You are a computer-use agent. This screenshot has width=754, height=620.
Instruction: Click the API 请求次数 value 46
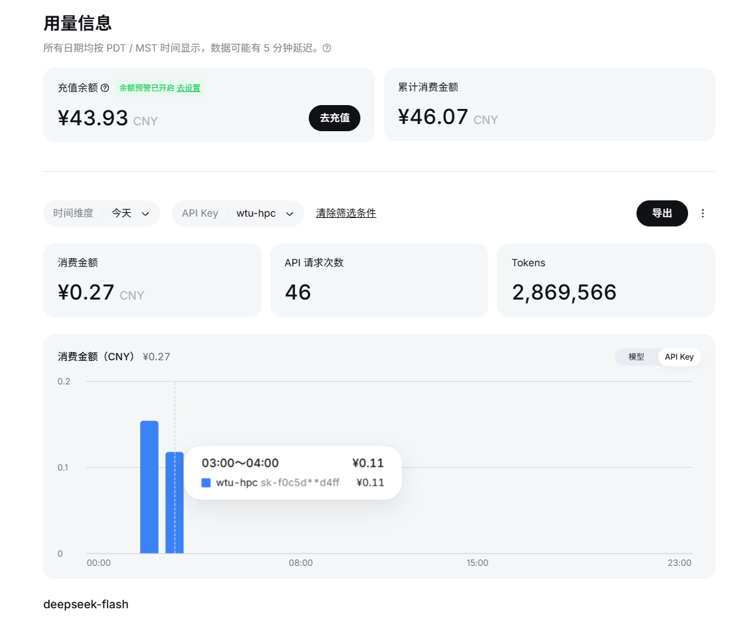(x=298, y=292)
